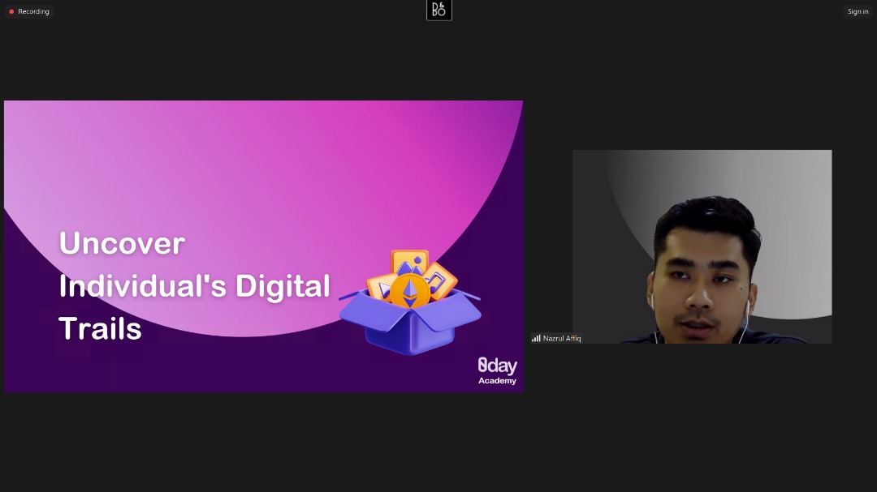Click the participant's video tile
The image size is (877, 492).
pyautogui.click(x=702, y=246)
